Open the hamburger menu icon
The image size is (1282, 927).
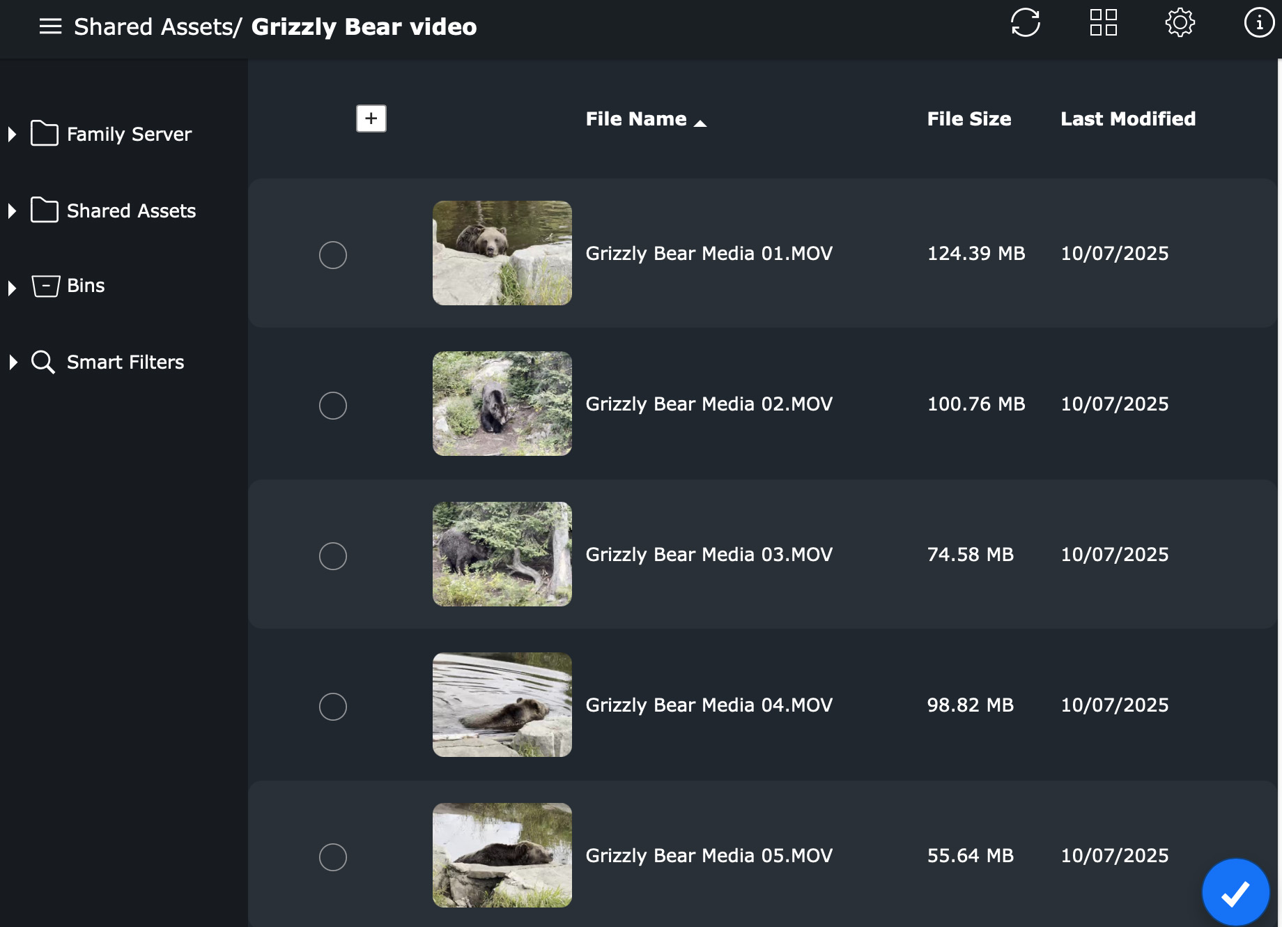click(50, 26)
